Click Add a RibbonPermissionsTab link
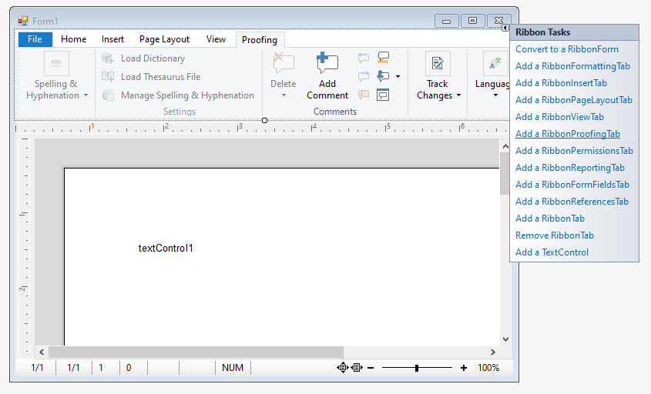Screen dimensions: 651x394 574,151
